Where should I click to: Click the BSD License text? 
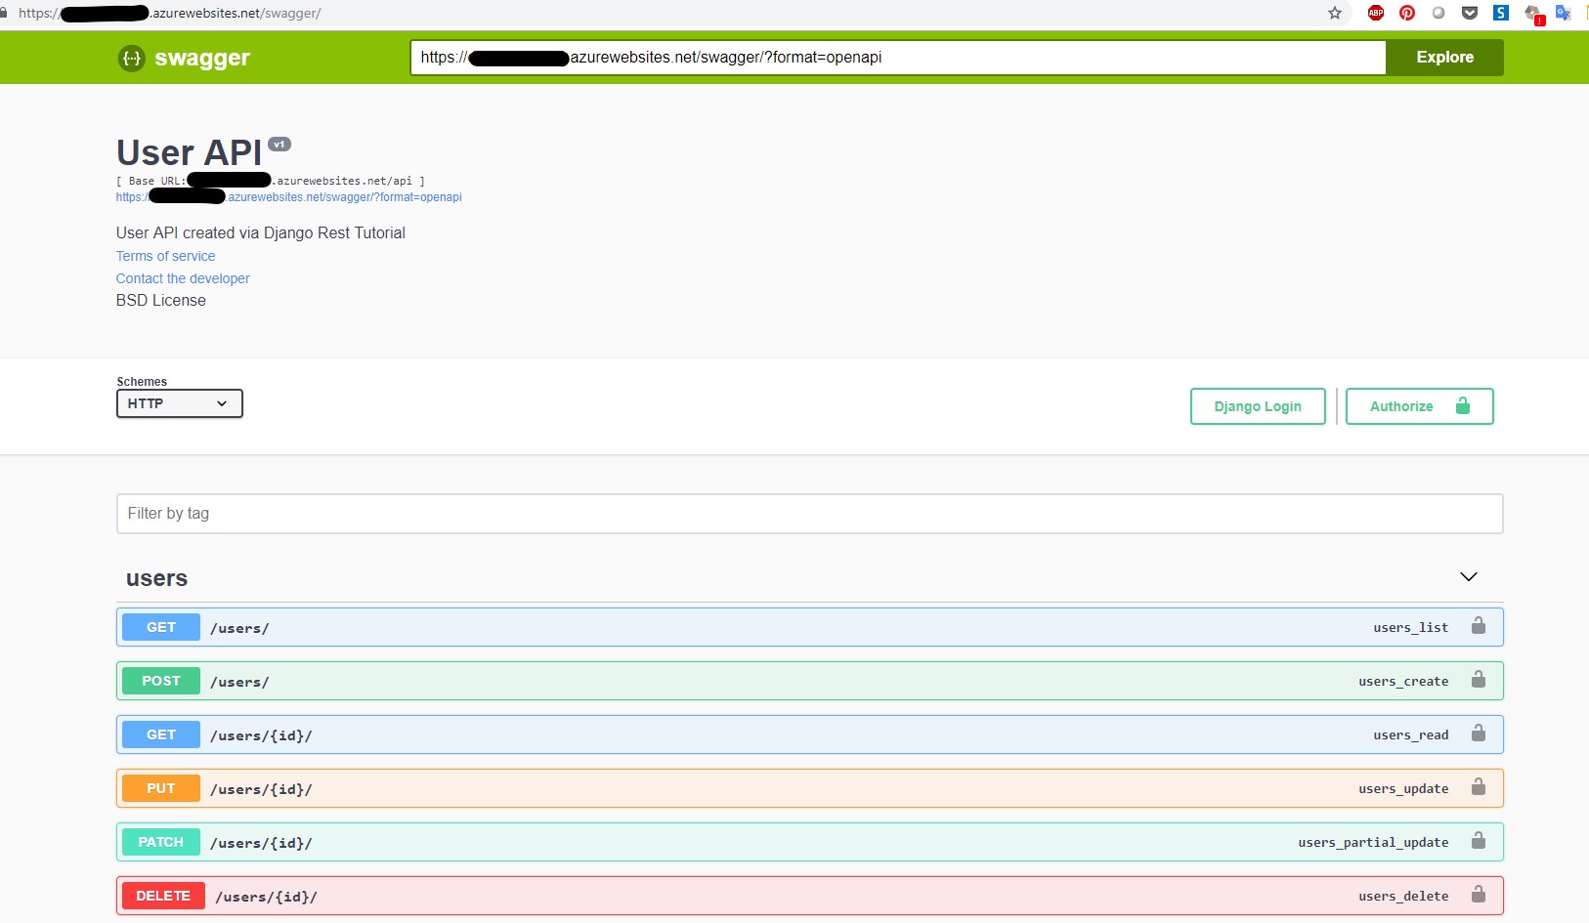tap(161, 300)
